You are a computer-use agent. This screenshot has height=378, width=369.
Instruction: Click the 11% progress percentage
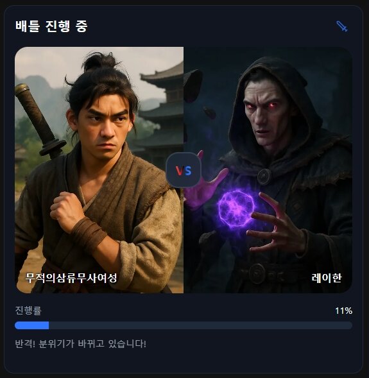pyautogui.click(x=344, y=311)
